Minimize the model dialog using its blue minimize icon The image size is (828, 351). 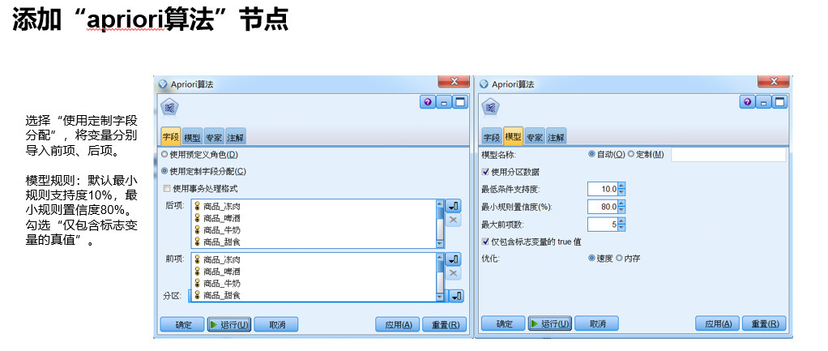[763, 102]
